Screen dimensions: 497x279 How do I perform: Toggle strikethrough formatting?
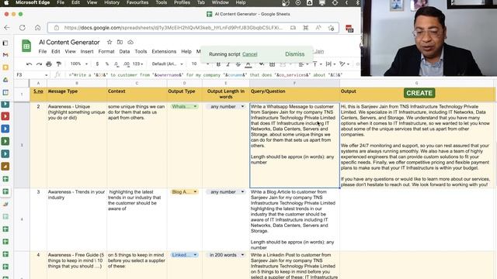[x=238, y=64]
